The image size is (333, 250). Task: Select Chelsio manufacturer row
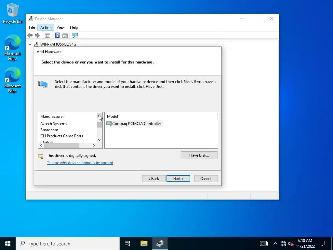click(x=47, y=142)
